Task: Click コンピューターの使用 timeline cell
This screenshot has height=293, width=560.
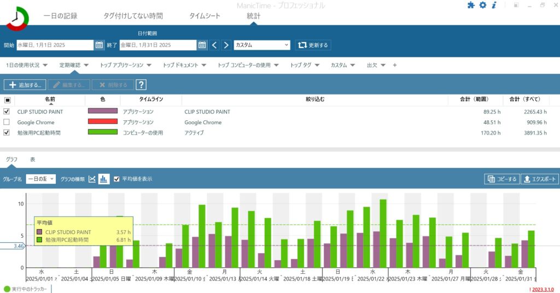Action: pyautogui.click(x=143, y=133)
